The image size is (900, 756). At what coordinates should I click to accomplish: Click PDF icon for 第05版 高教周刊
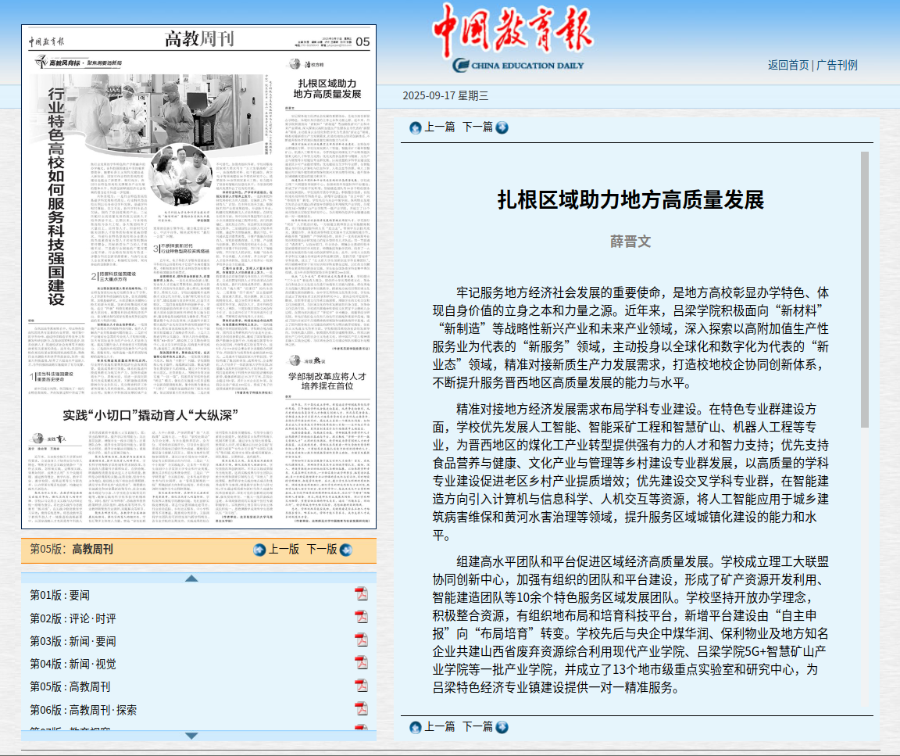coord(361,686)
